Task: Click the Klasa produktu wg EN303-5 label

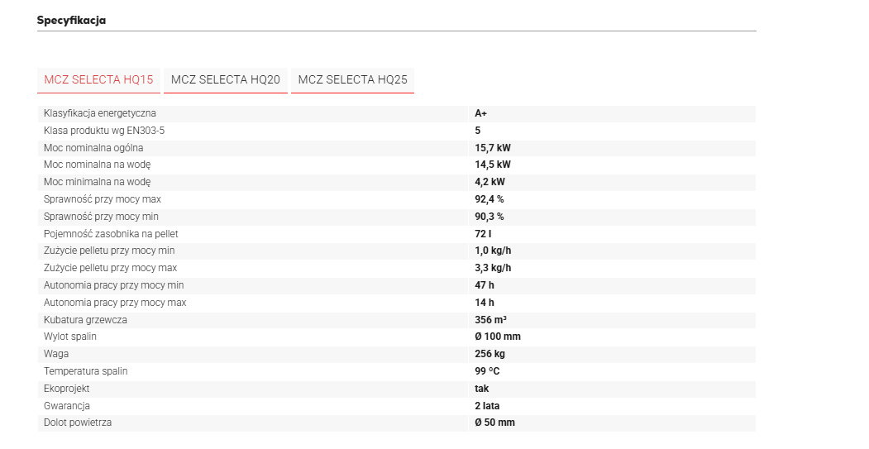Action: [x=109, y=131]
